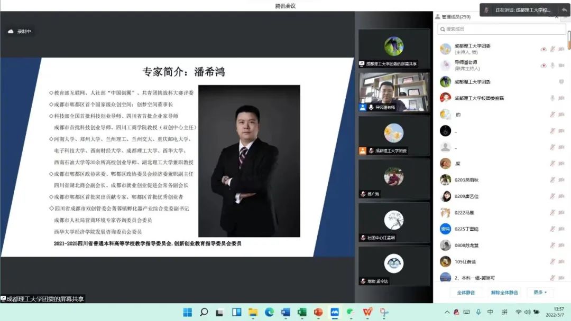The image size is (571, 321).
Task: Click the reply arrow on speaking banner
Action: (564, 10)
